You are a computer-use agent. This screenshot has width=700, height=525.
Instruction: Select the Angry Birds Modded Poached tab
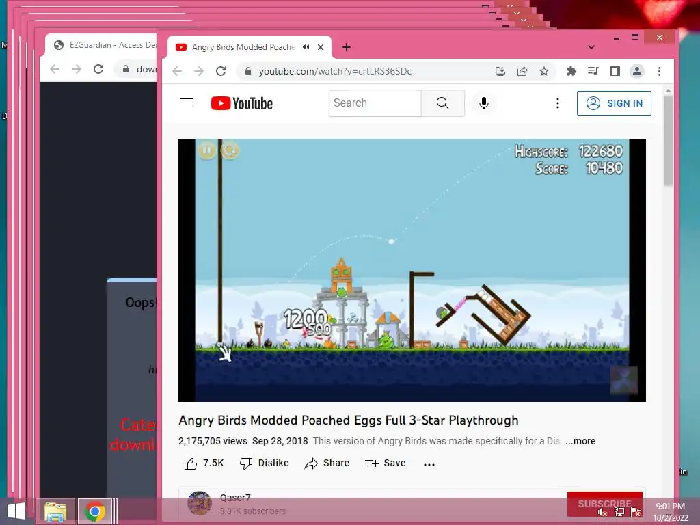[243, 47]
